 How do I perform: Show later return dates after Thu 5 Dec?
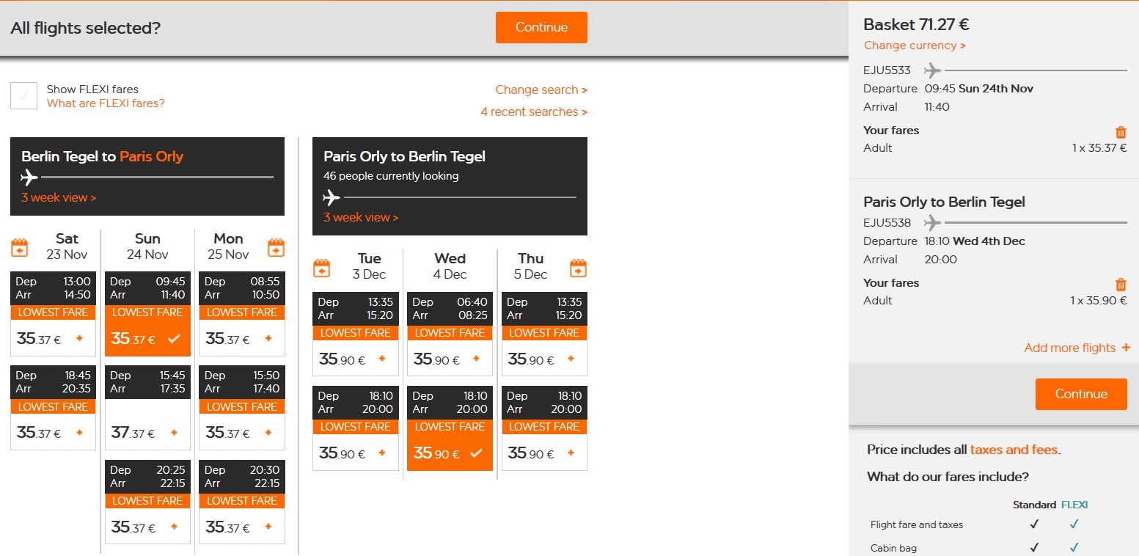pyautogui.click(x=578, y=268)
